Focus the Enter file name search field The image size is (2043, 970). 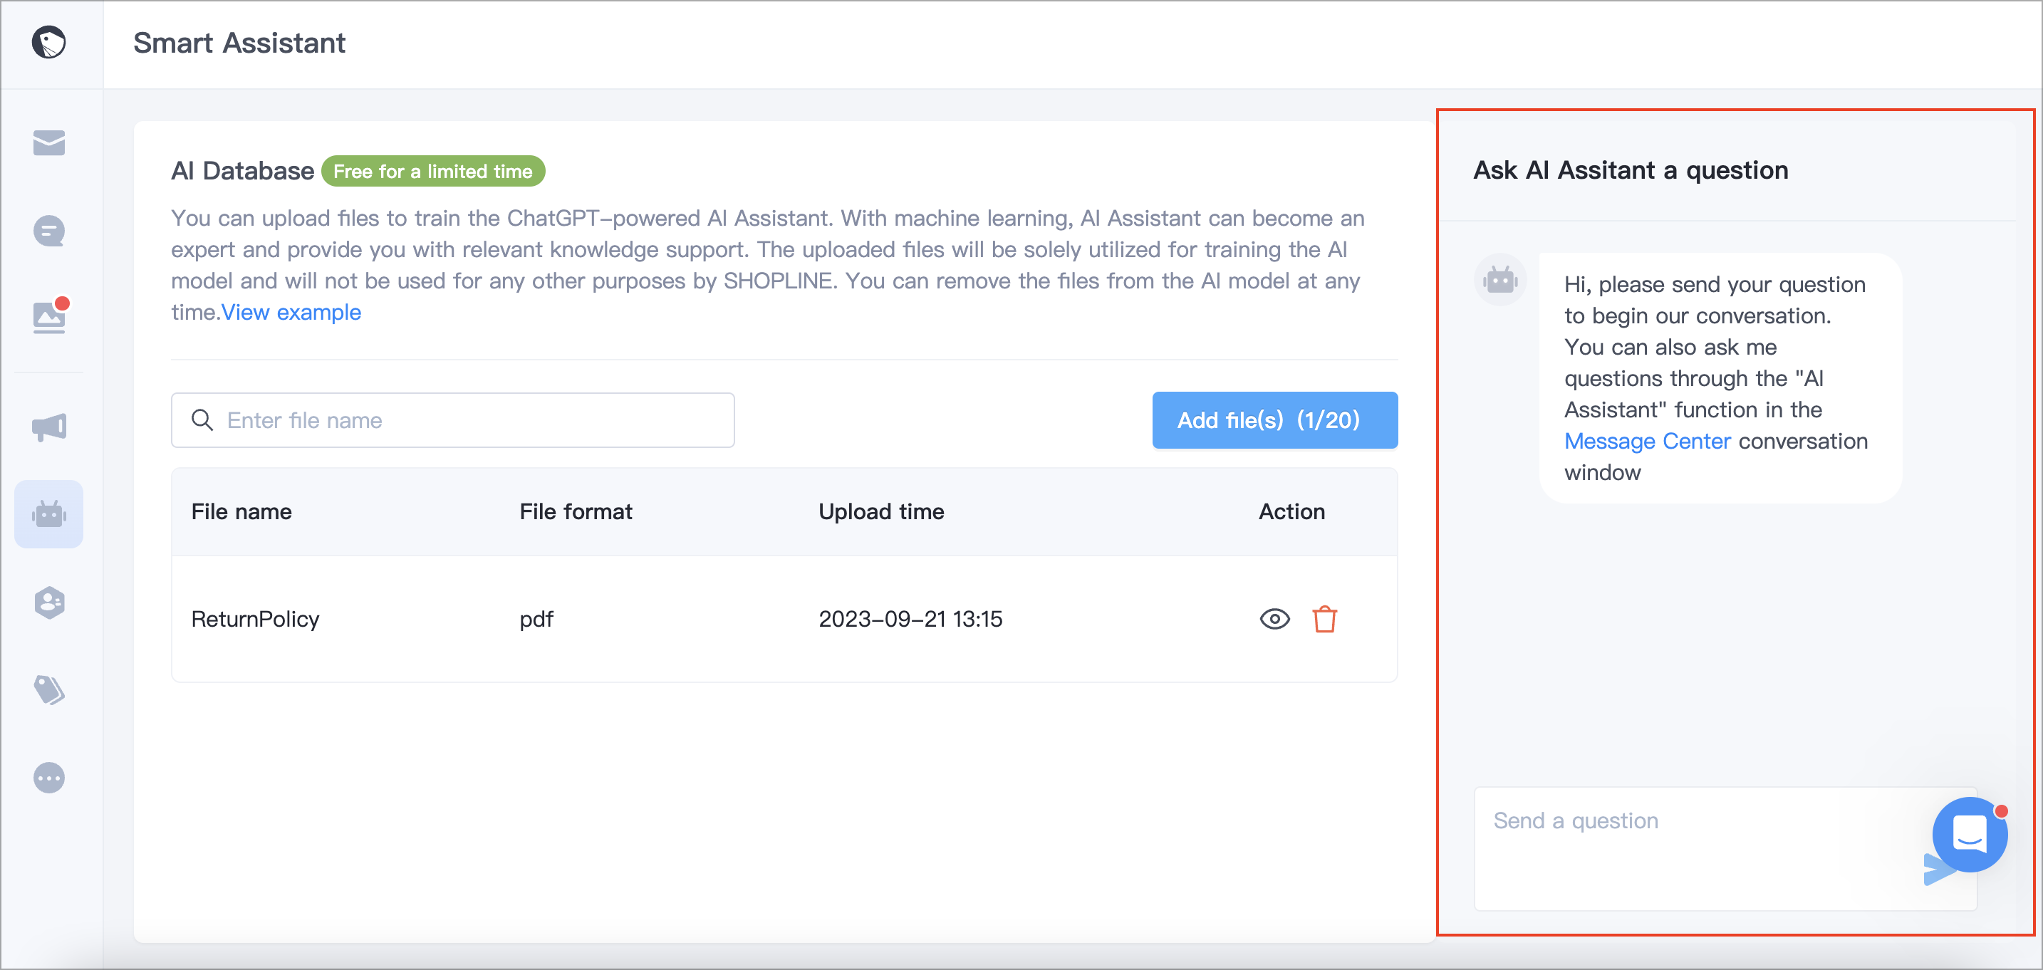coord(453,420)
